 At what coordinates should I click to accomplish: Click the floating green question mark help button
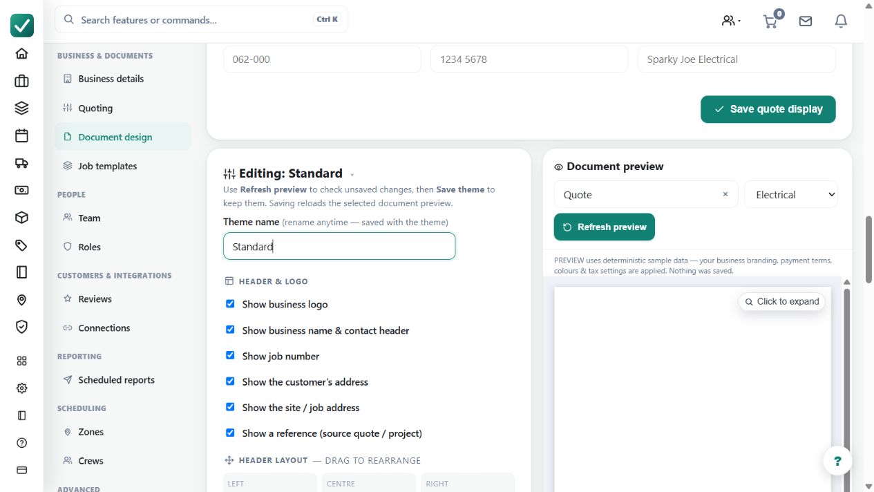pos(837,461)
